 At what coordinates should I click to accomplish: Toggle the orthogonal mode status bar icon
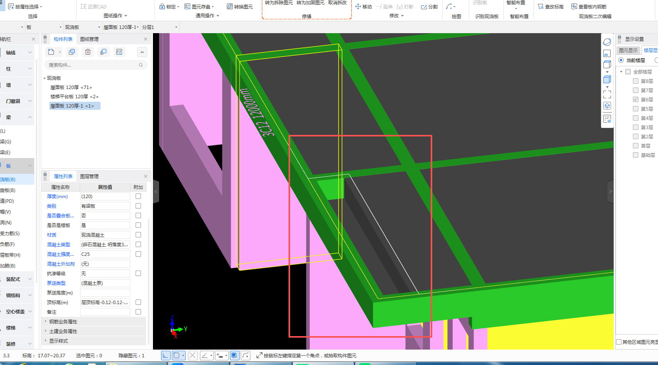point(165,355)
